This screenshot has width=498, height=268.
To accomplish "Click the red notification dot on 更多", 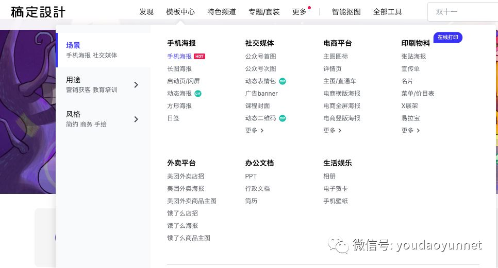I will (x=309, y=8).
